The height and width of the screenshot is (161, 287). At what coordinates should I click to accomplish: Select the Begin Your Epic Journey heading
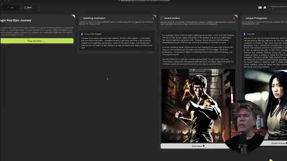(x=16, y=20)
